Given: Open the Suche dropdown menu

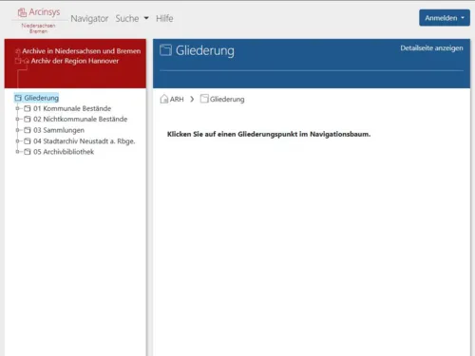Looking at the screenshot, I should tap(132, 18).
